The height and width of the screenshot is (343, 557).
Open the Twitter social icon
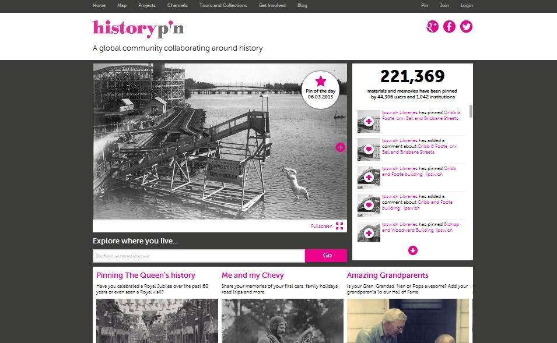tap(466, 27)
